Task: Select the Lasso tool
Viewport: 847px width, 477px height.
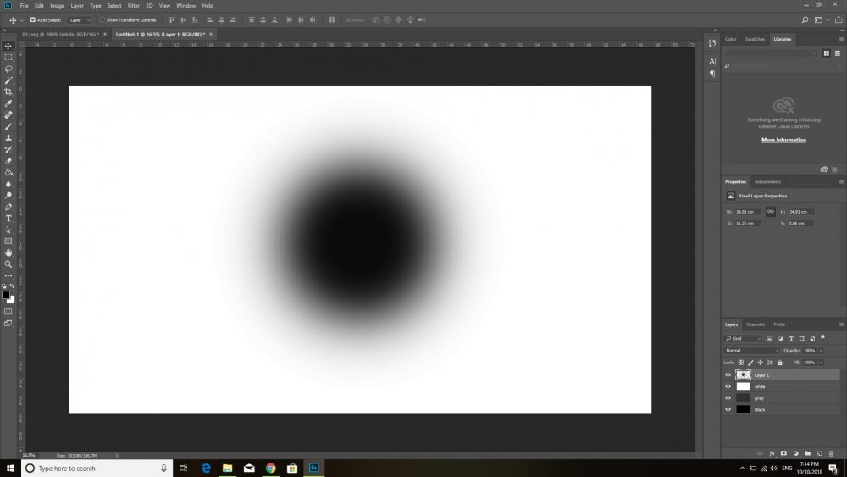Action: coord(8,69)
